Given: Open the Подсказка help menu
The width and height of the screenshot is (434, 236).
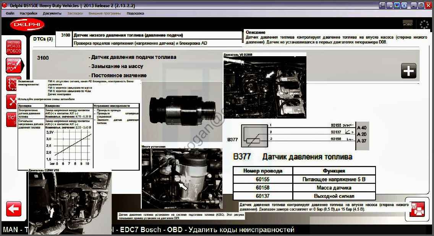Looking at the screenshot, I should pos(135,13).
